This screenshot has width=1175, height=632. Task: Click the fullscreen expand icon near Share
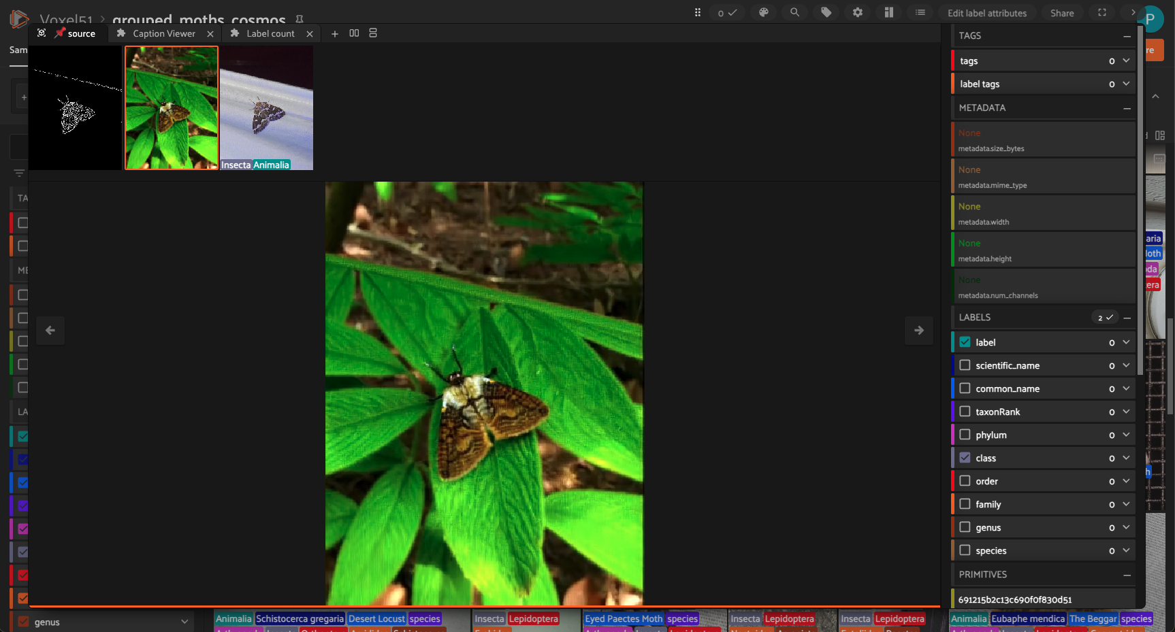(1101, 12)
